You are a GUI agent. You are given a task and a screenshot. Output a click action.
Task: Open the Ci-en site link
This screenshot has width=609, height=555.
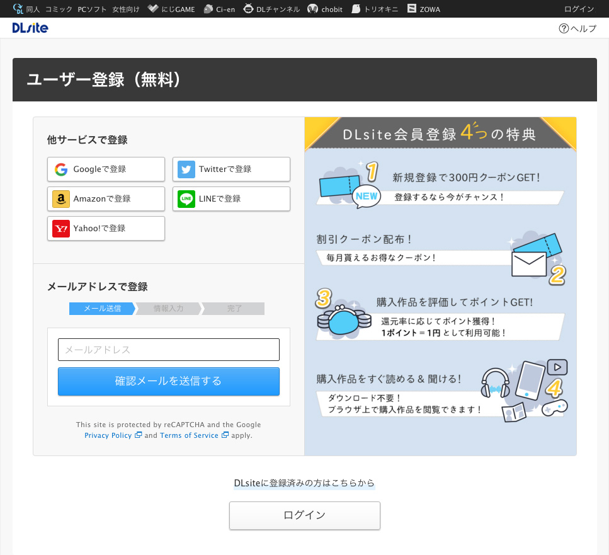point(219,9)
